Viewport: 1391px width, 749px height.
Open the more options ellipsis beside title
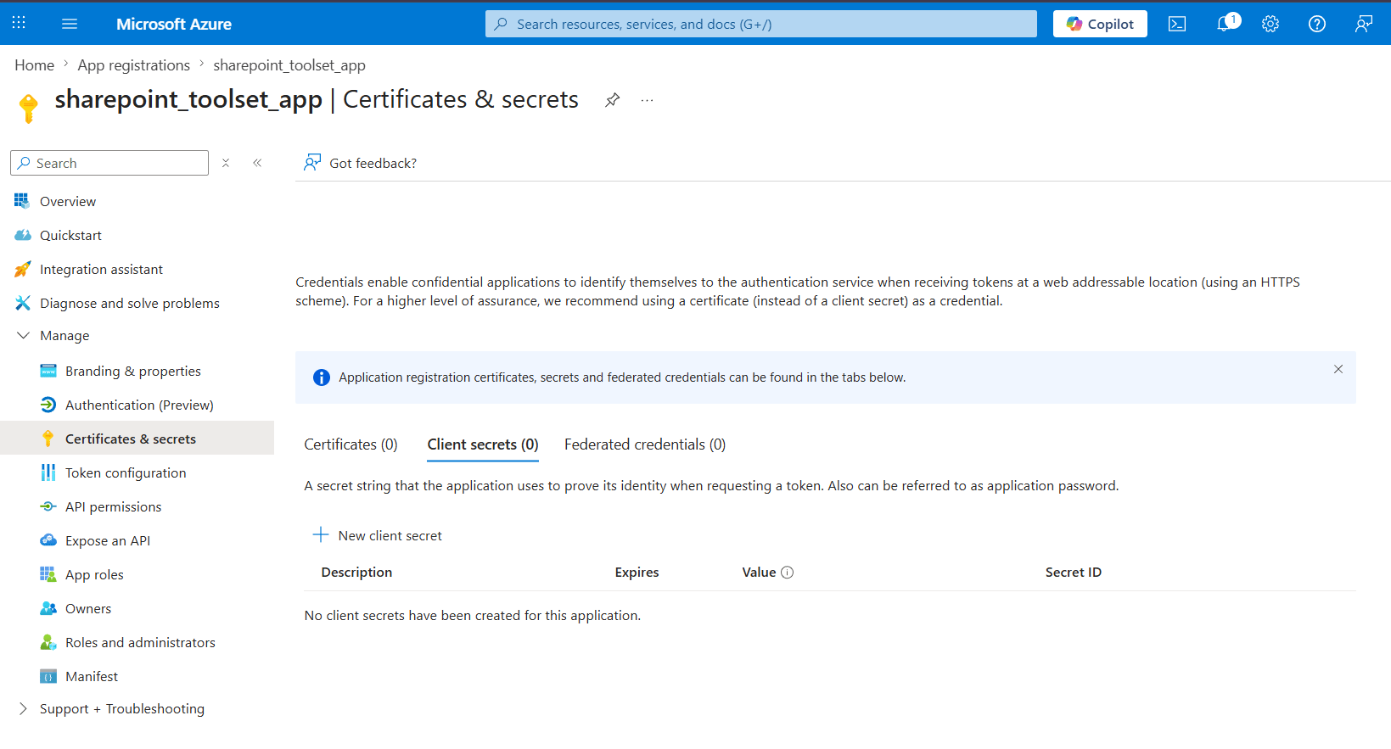648,100
